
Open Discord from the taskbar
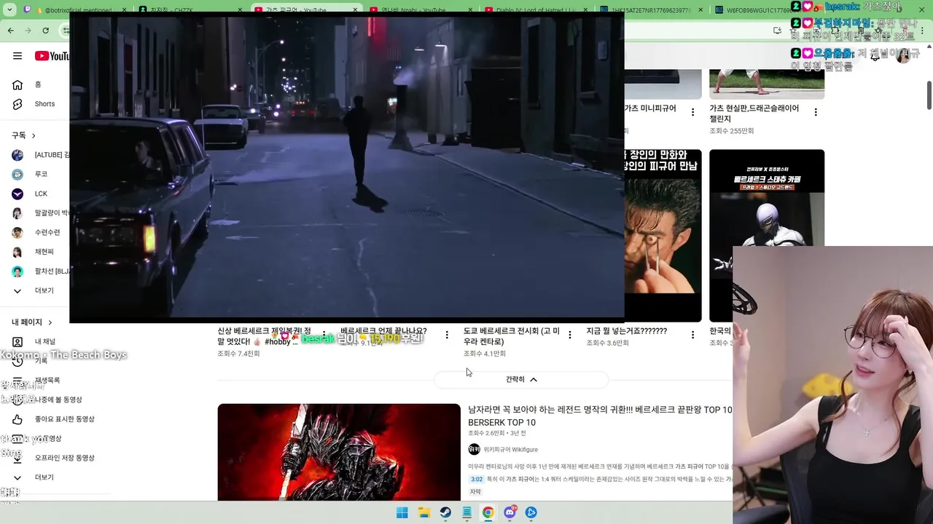[x=510, y=512]
